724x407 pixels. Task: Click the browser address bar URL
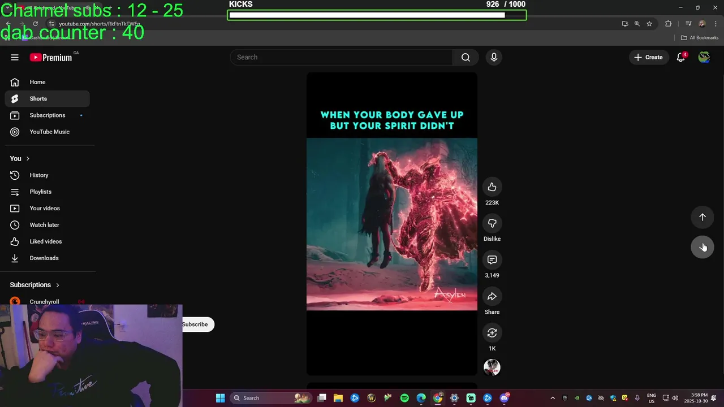coord(100,24)
